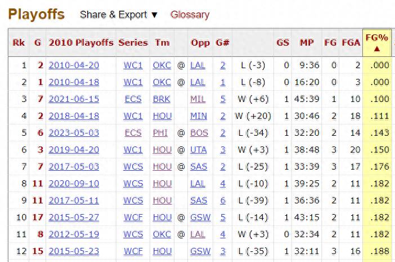This screenshot has width=395, height=262.
Task: Sort by the Series column header
Action: point(133,42)
